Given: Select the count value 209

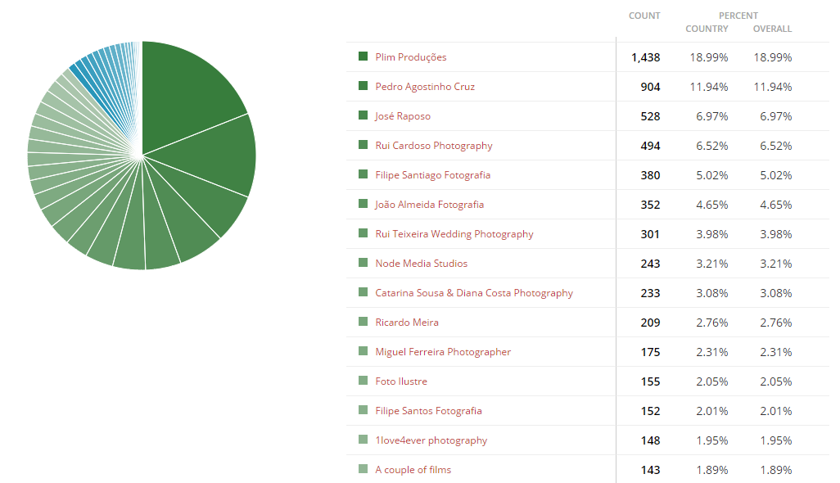Looking at the screenshot, I should [650, 323].
